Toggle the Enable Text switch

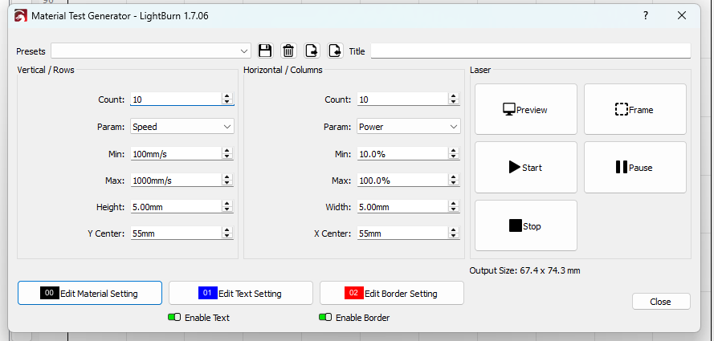[174, 318]
